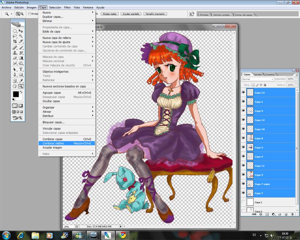This screenshot has height=240, width=300.
Task: Click the link layers icon in panel footer
Action: [x=254, y=214]
